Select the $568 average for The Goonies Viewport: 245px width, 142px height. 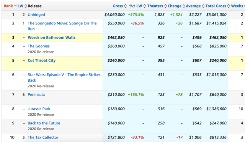(x=197, y=46)
